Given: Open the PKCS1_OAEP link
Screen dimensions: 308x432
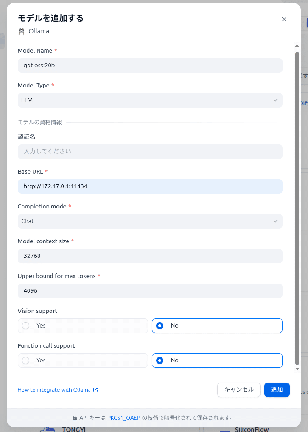Looking at the screenshot, I should pyautogui.click(x=123, y=418).
